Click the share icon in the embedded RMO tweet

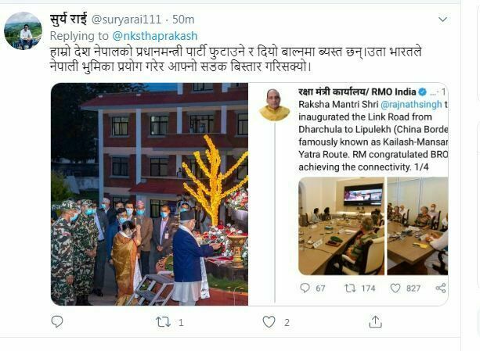(441, 288)
